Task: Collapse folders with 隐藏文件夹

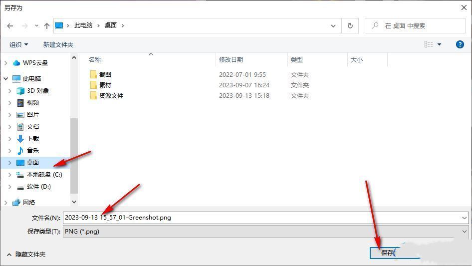Action: point(26,255)
